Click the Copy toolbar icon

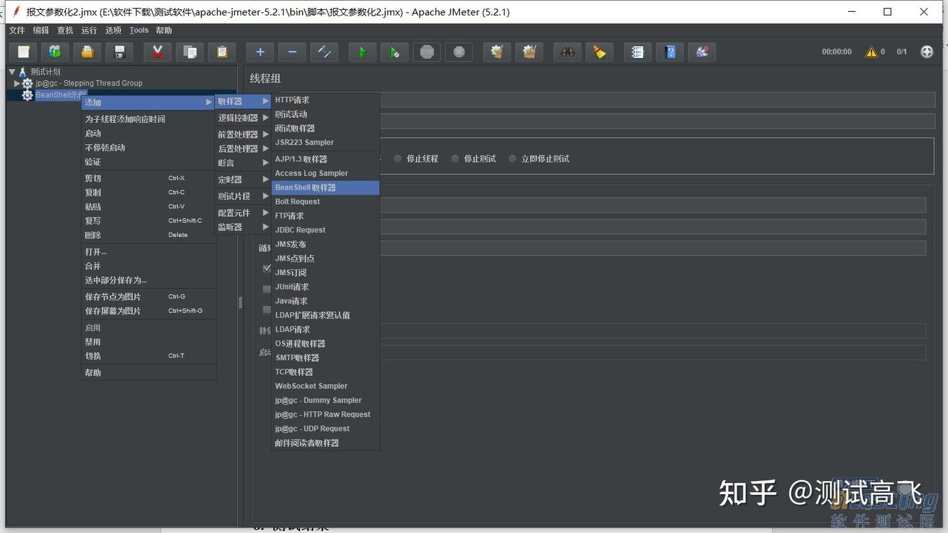pyautogui.click(x=190, y=52)
